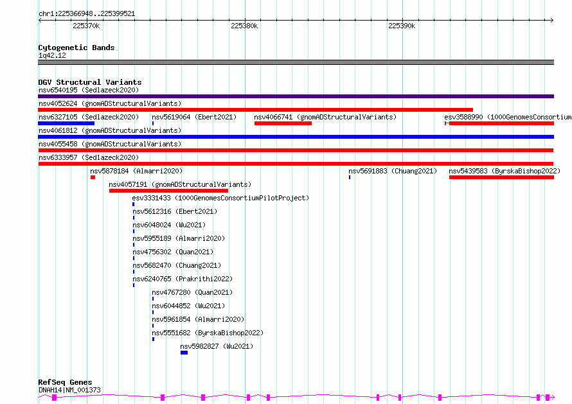The width and height of the screenshot is (572, 404).
Task: Click the nsv6540195 (Sedlazeck2020) variant label
Action: (89, 90)
